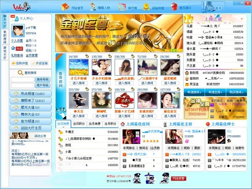Click the police mascot with badge icon
Screen dimensions: 252x189
click(x=137, y=178)
